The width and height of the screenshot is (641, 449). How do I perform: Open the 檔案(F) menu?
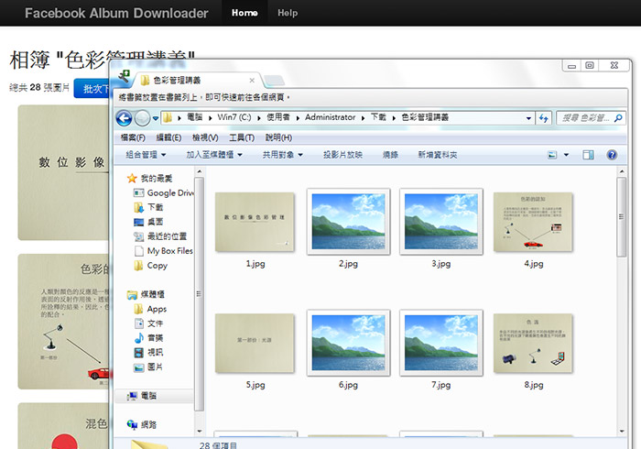pyautogui.click(x=133, y=137)
